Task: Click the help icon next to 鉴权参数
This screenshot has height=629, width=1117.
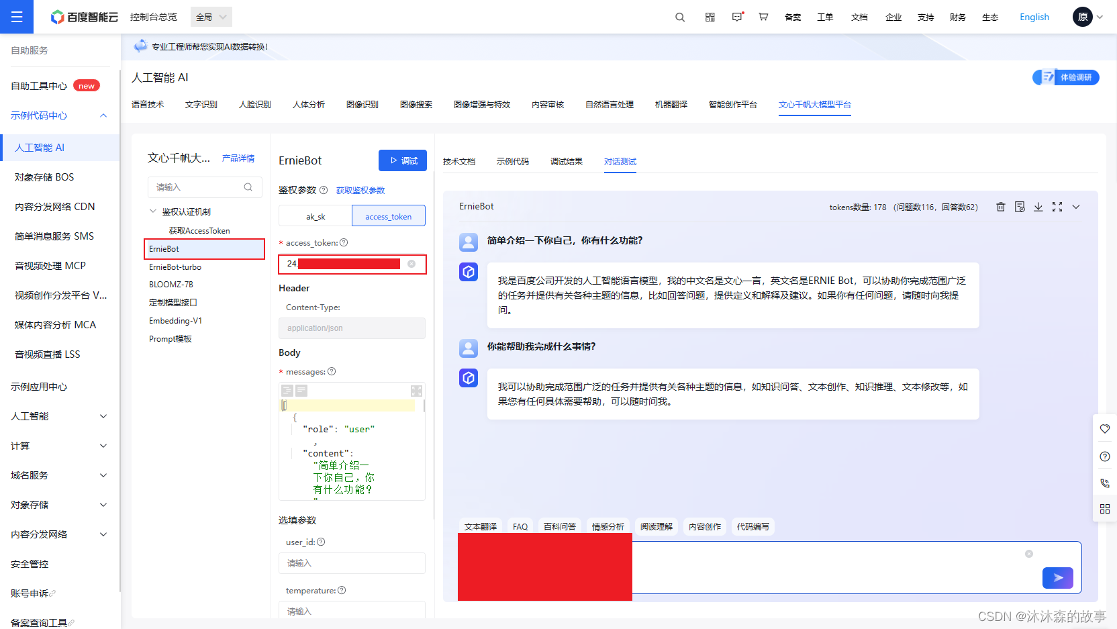Action: click(324, 190)
